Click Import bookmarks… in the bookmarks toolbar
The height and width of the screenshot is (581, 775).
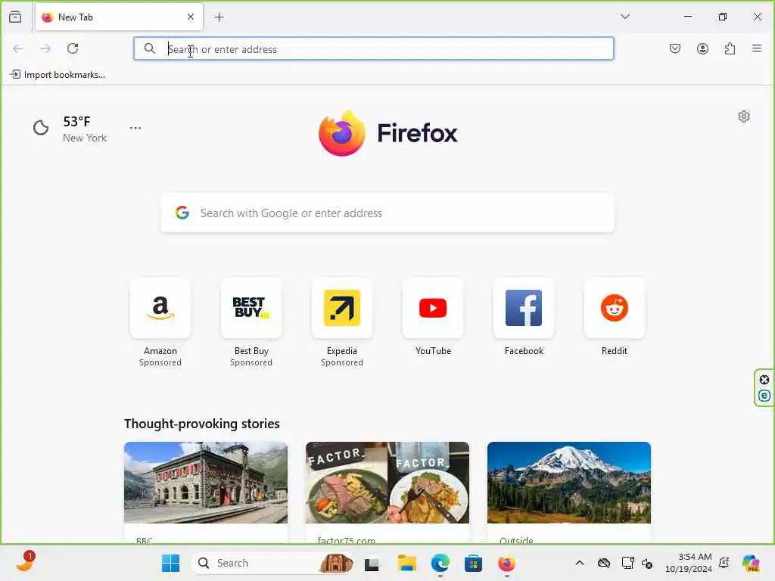(x=58, y=75)
